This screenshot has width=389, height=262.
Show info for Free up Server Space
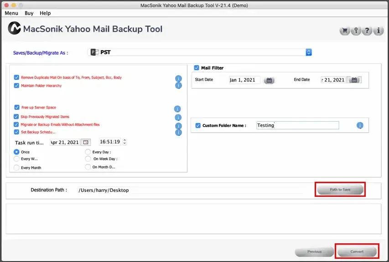(x=177, y=109)
